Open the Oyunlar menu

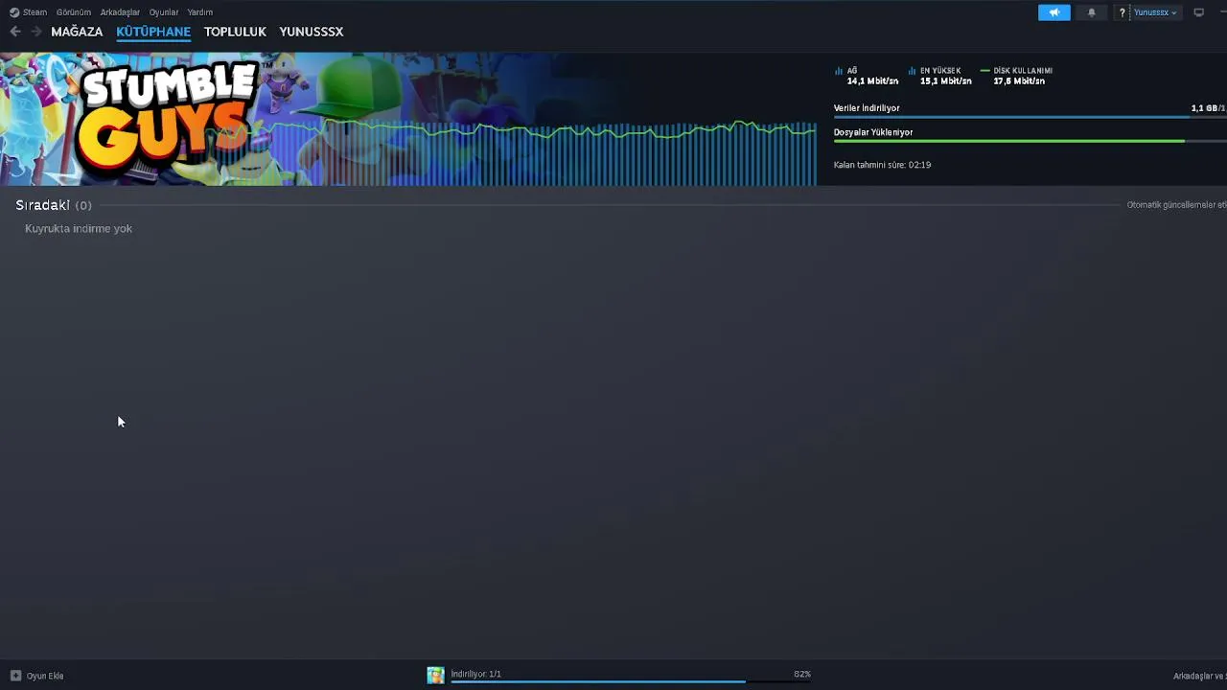coord(164,12)
